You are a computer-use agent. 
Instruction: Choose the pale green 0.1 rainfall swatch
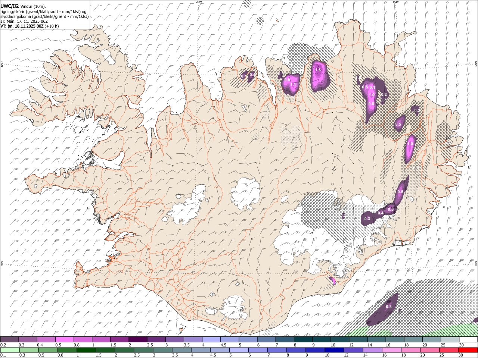(x=10, y=350)
